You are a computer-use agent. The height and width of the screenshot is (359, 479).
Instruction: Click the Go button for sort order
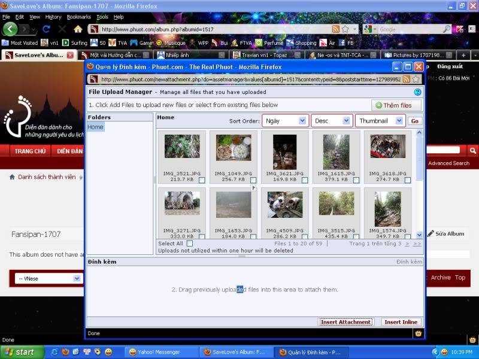pos(414,121)
